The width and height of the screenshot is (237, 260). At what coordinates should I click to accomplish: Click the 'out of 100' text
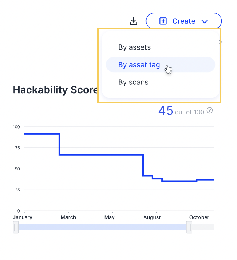[x=189, y=113]
